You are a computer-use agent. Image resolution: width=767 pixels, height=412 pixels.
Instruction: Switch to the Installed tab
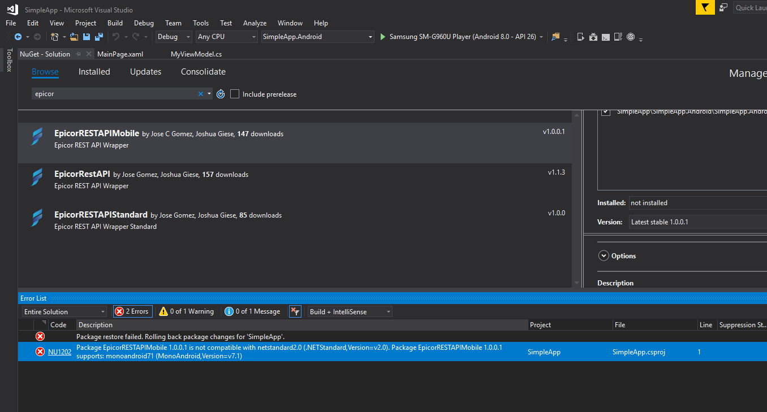(94, 72)
